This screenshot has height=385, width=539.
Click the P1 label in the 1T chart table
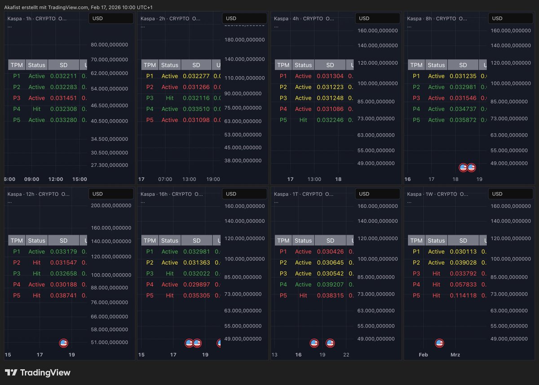pos(283,252)
